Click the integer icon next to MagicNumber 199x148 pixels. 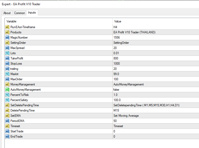point(7,38)
